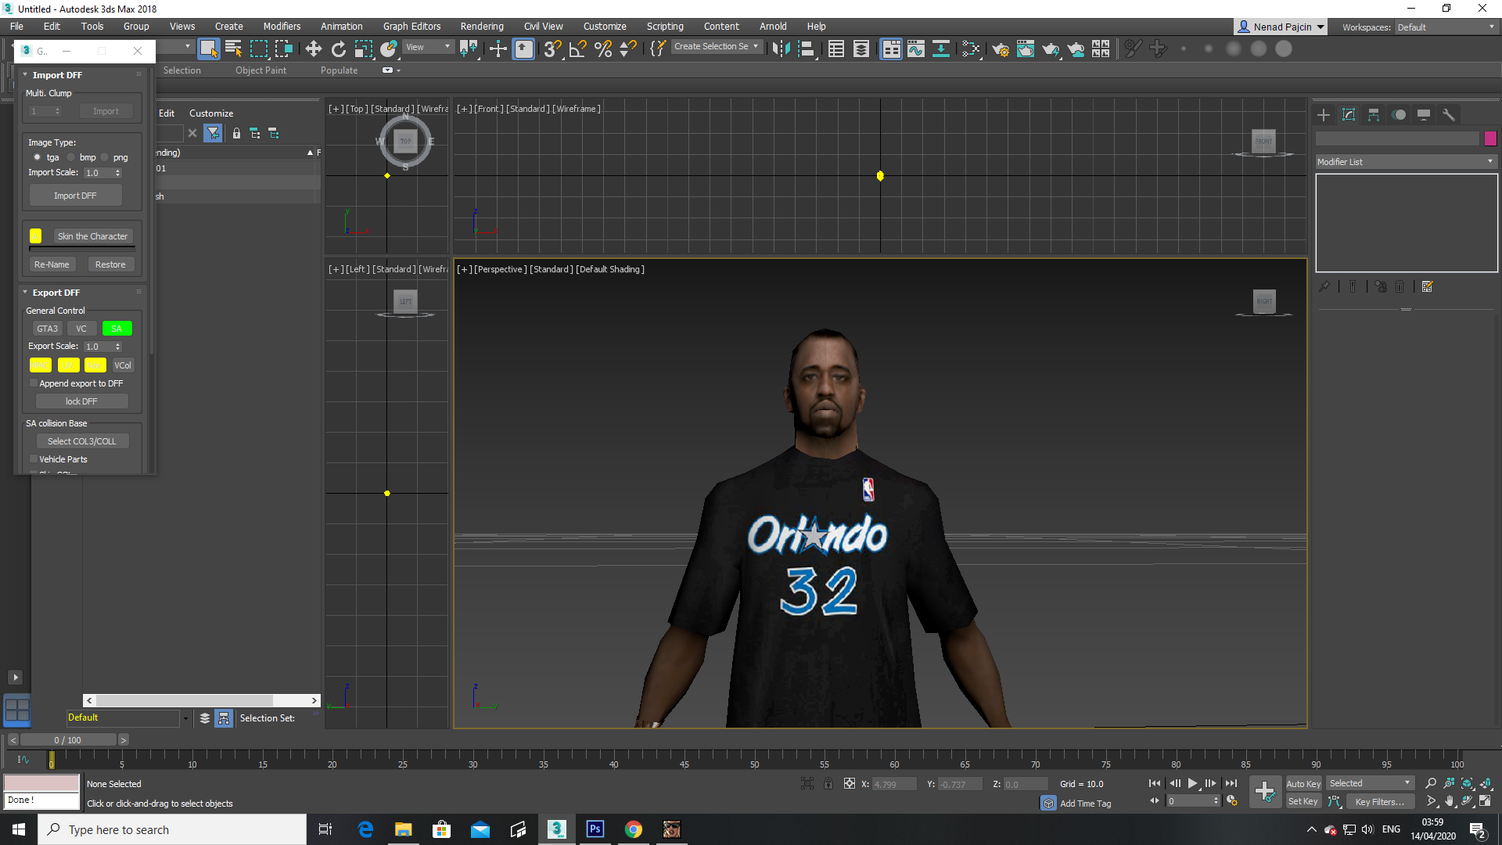Select the bmp image type radio
1502x845 pixels.
[71, 157]
